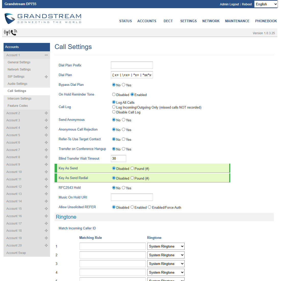The image size is (283, 281).
Task: Click the Blind Transfer Wait Timeout field
Action: [x=119, y=158]
